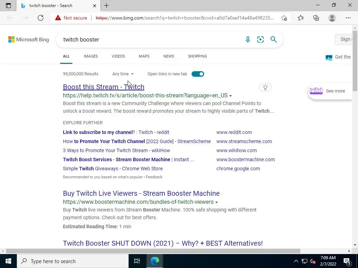Click Get the app promo link
This screenshot has height=268, width=358.
338,57
